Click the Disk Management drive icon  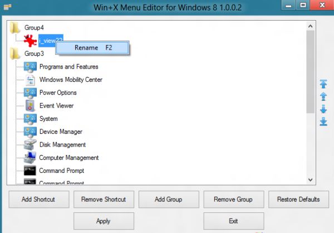[x=30, y=145]
